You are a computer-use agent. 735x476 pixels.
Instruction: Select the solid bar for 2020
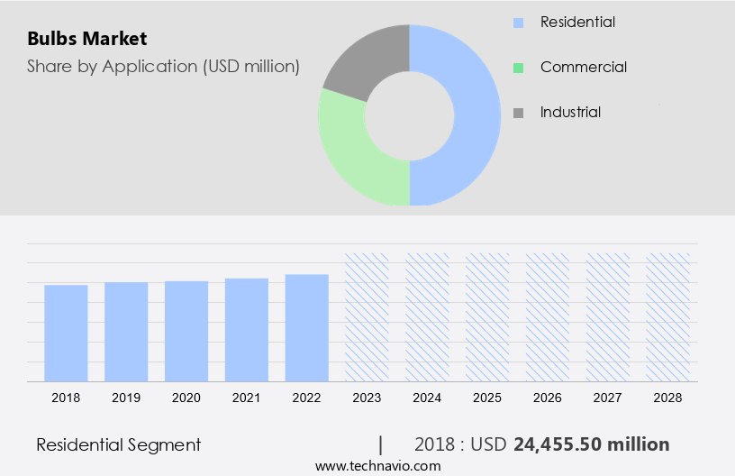pos(186,331)
